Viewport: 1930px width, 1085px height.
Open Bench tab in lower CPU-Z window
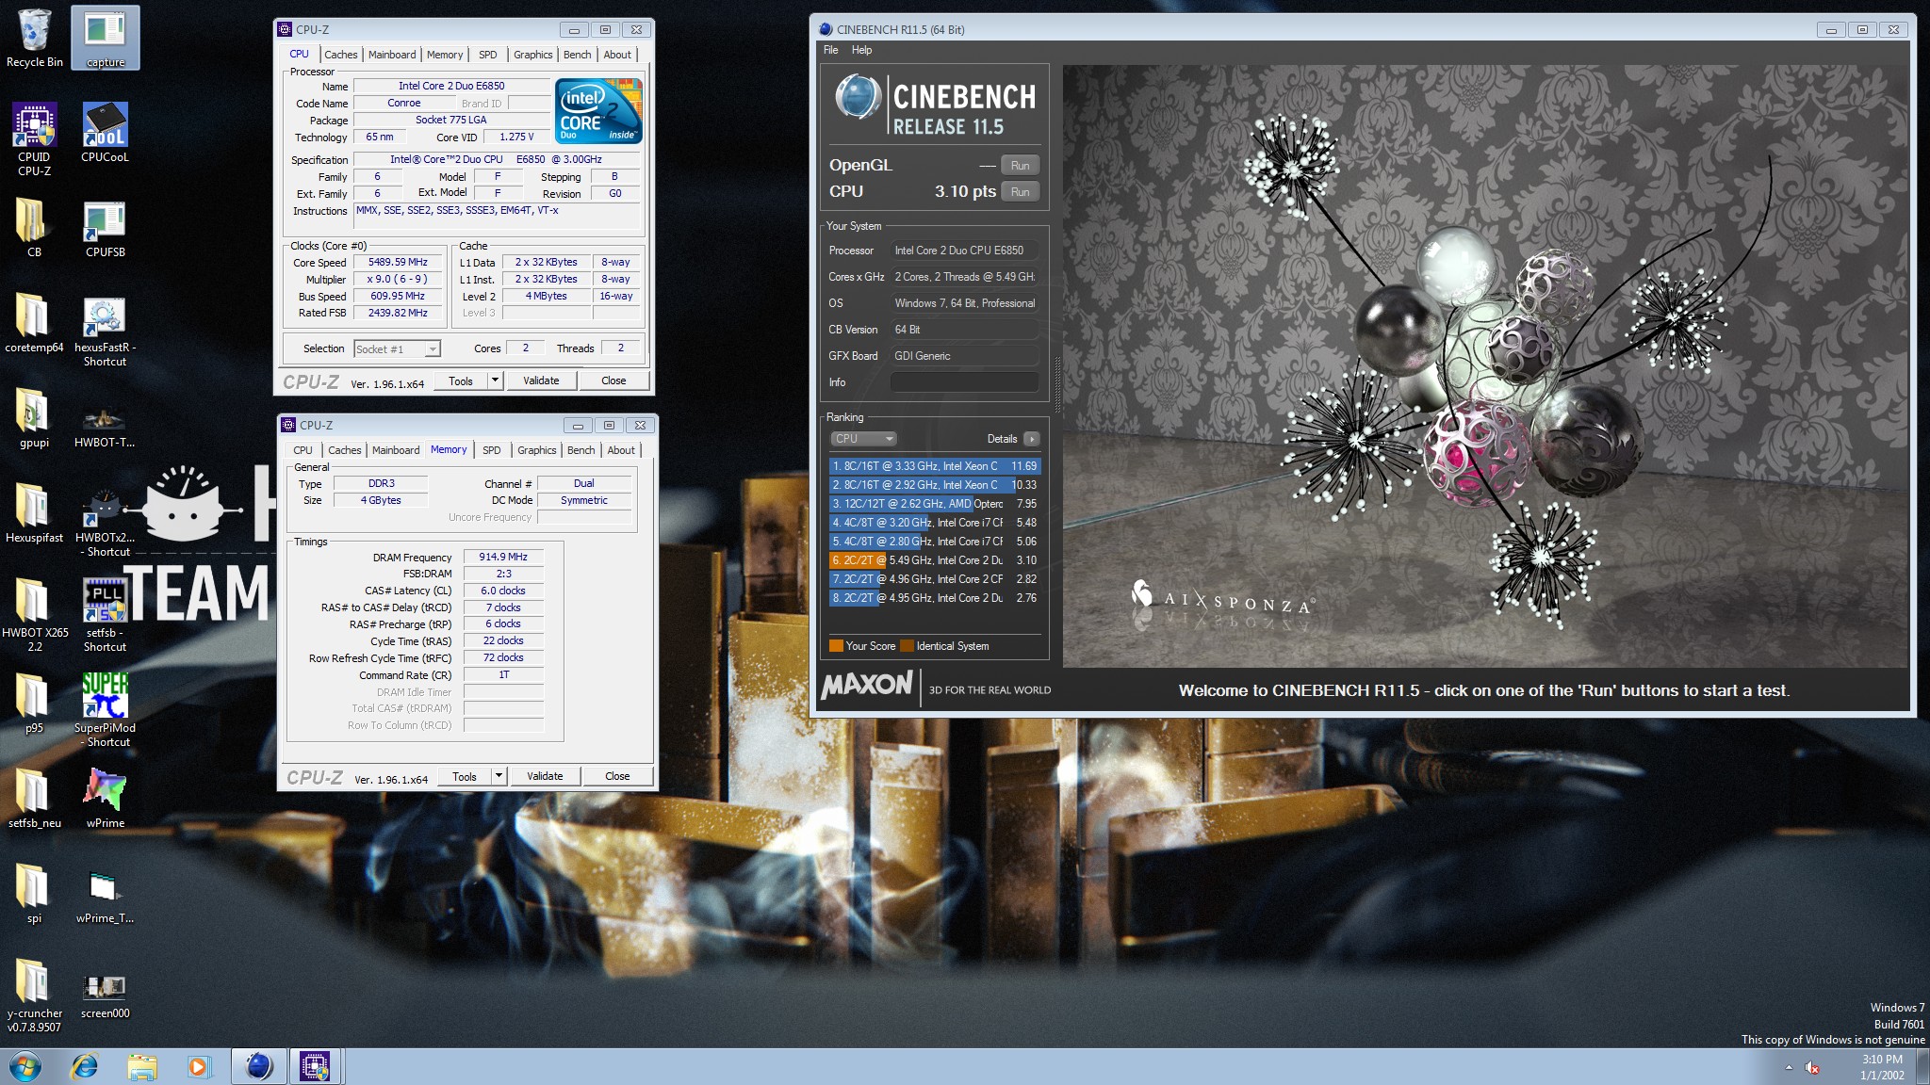581,450
